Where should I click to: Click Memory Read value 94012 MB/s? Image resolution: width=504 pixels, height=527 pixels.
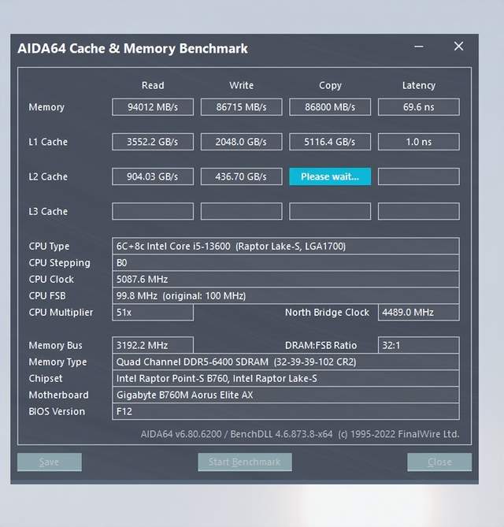click(x=153, y=107)
